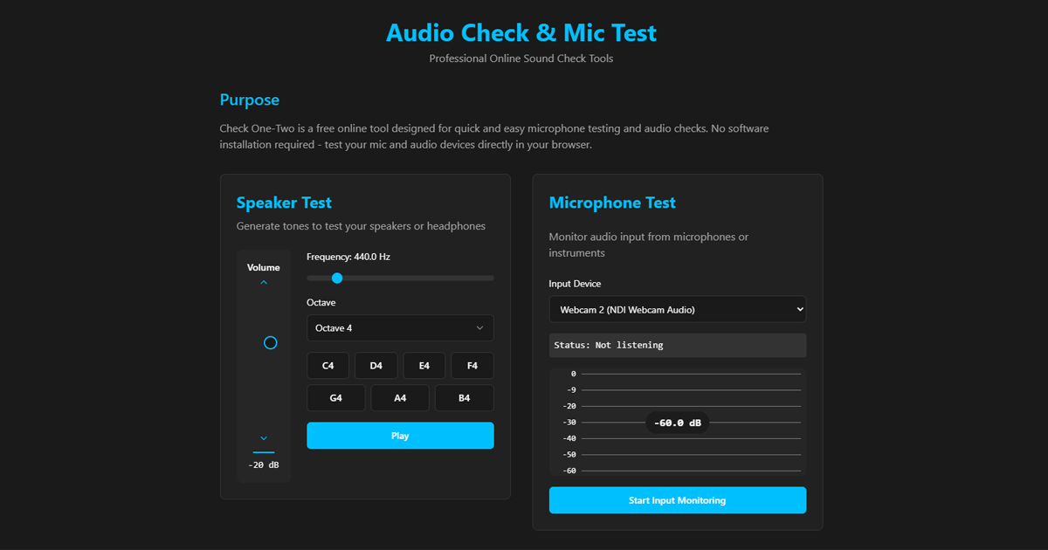1048x550 pixels.
Task: Click the -60.0 dB level badge
Action: tap(677, 422)
